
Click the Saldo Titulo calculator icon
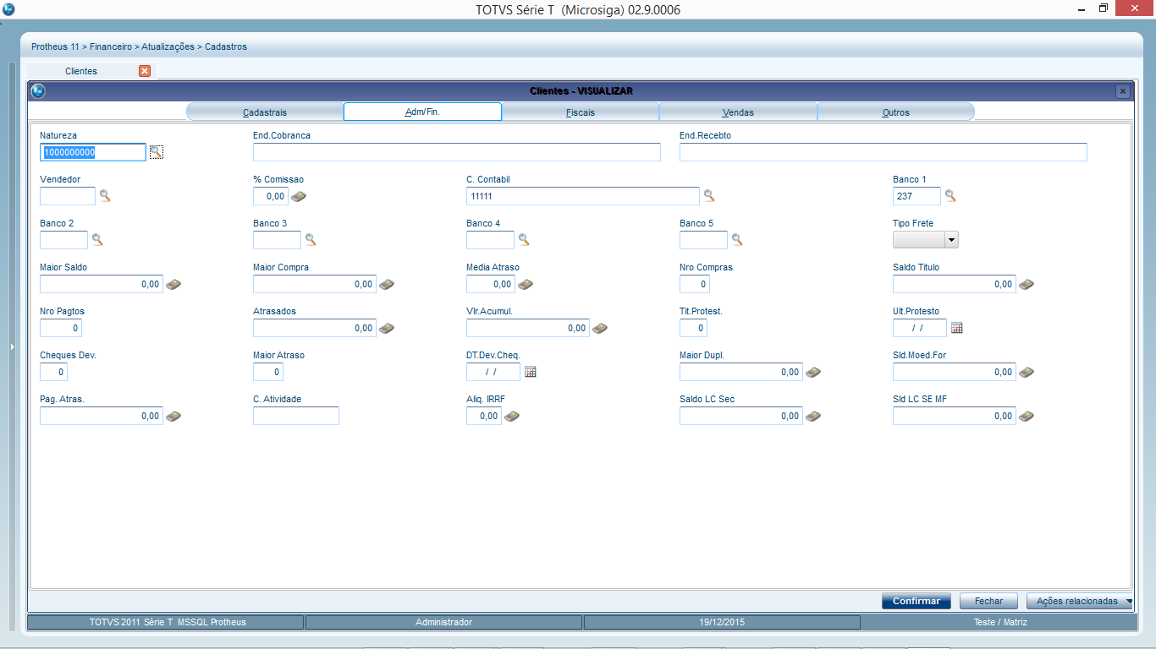pos(1027,284)
